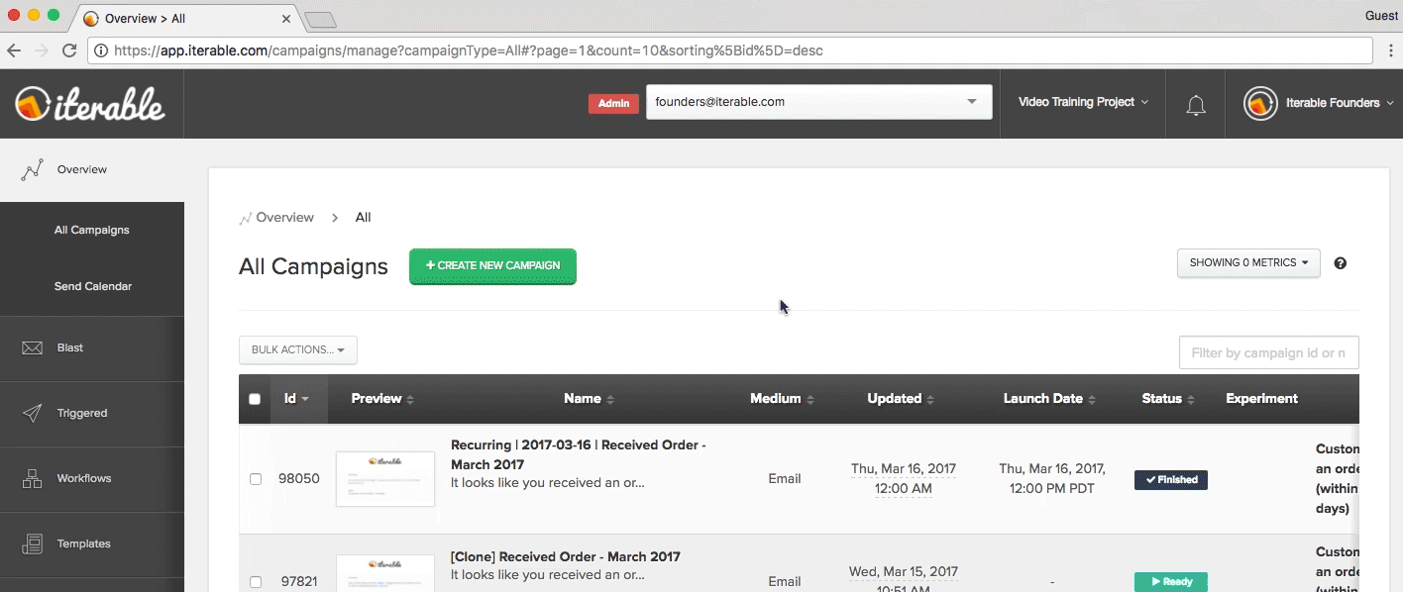1403x592 pixels.
Task: Click the Finished status badge
Action: pyautogui.click(x=1171, y=480)
